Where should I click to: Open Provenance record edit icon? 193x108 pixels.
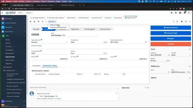point(104,42)
